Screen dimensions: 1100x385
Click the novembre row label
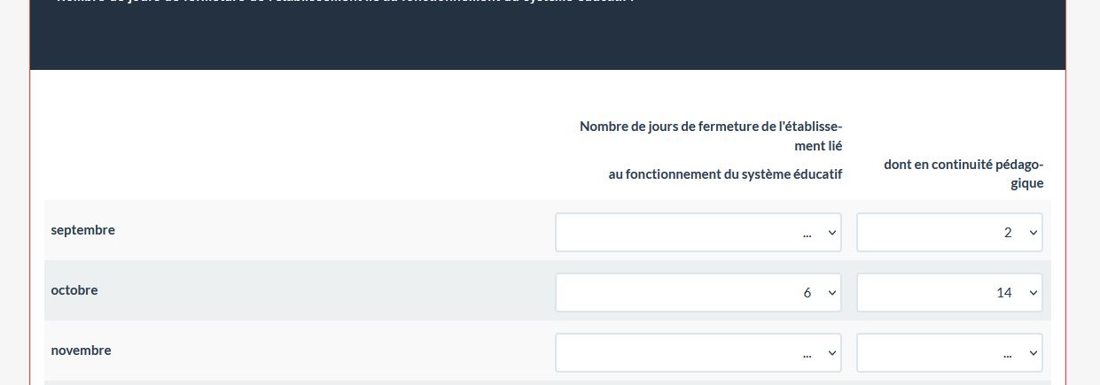tap(82, 350)
